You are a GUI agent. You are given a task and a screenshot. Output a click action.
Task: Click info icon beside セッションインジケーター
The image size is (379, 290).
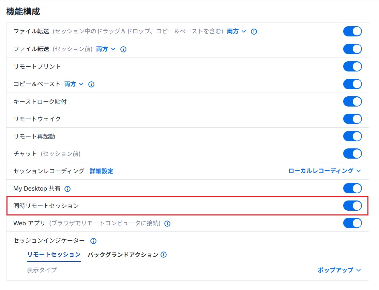coord(93,241)
